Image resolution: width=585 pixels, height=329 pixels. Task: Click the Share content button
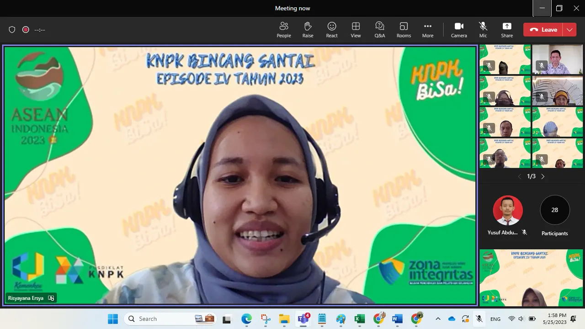click(507, 30)
